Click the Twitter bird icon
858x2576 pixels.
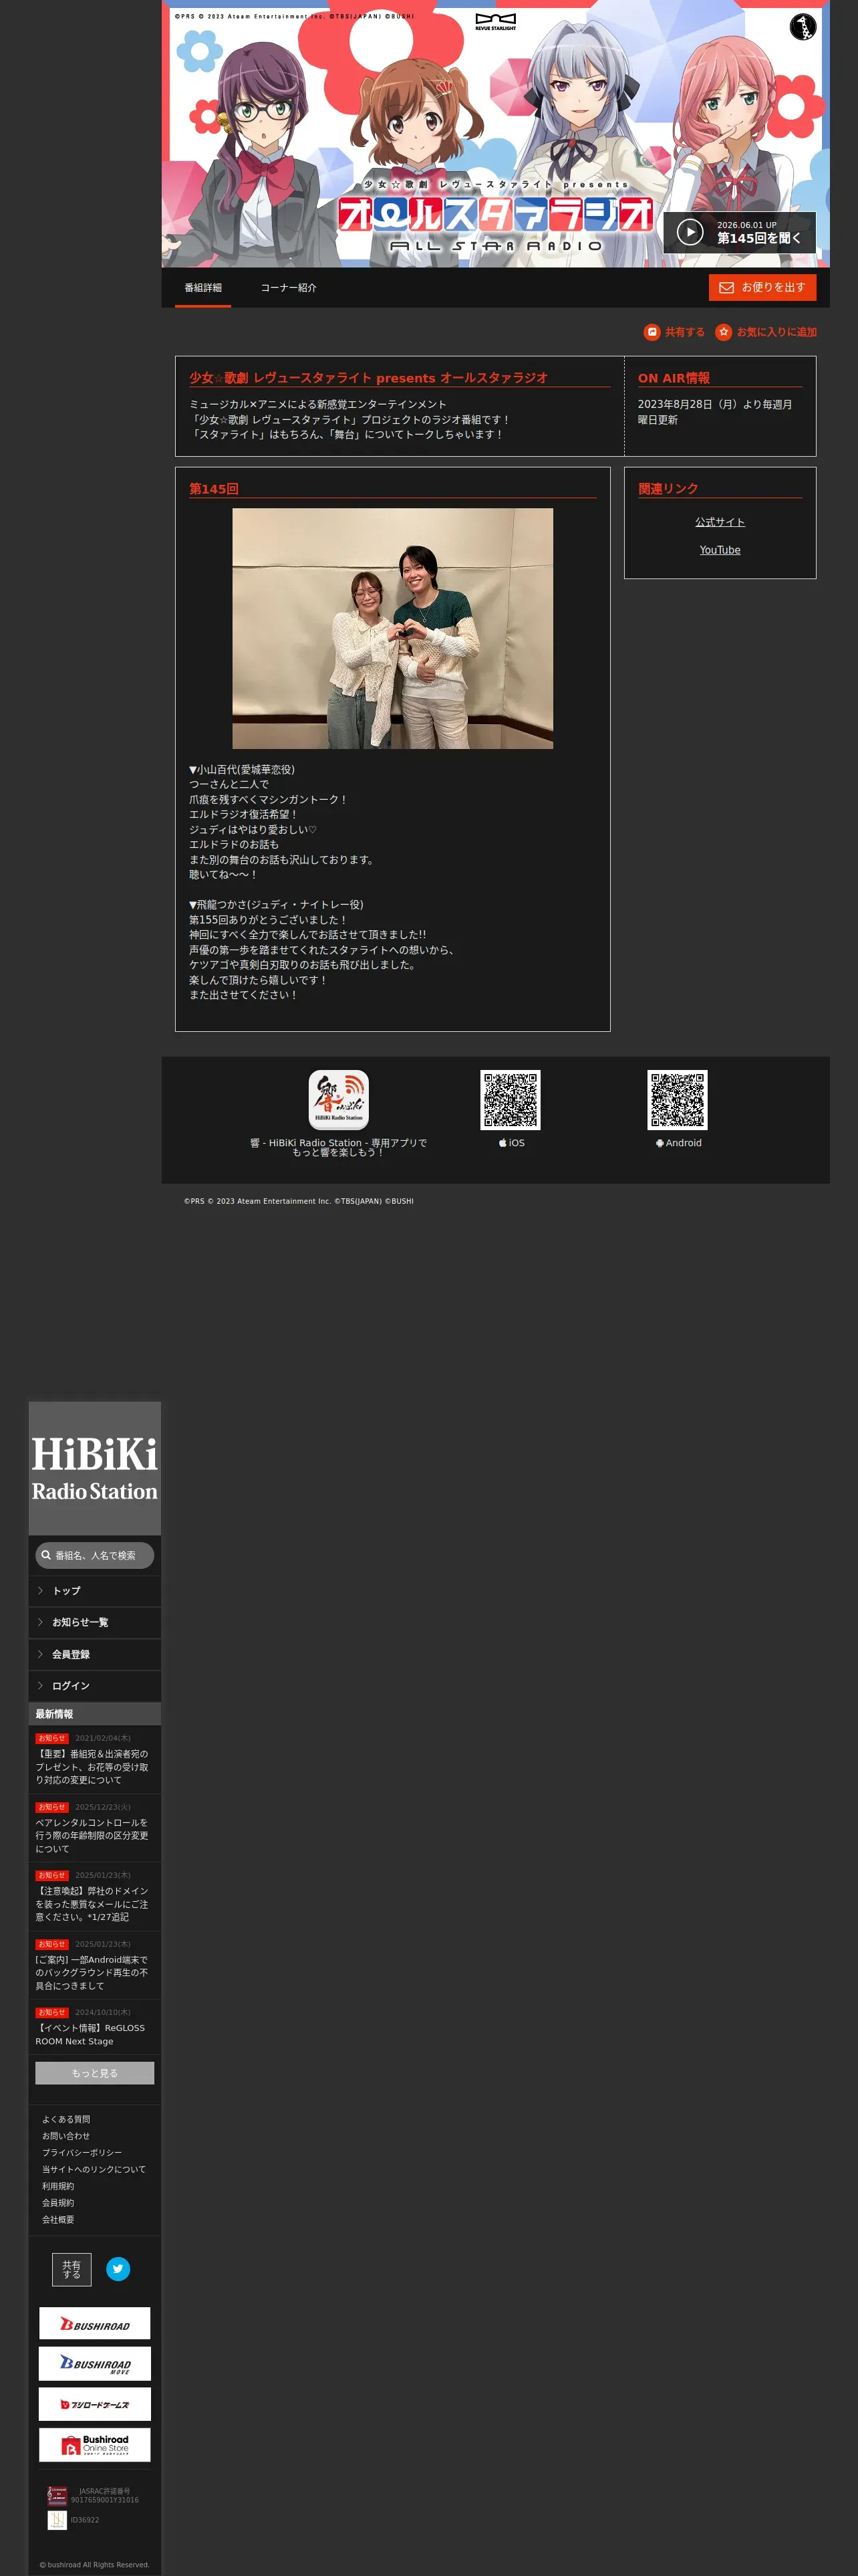(118, 2269)
